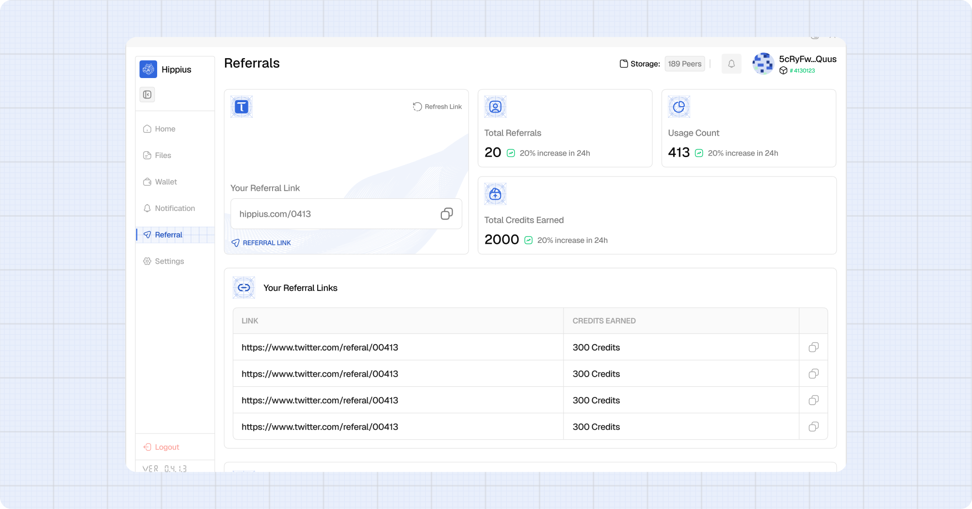Log out using Logout link
Screen dimensions: 972x509
pyautogui.click(x=162, y=447)
